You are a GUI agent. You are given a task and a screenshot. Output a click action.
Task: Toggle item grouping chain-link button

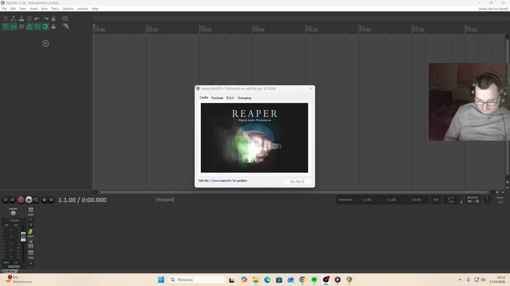(x=14, y=27)
